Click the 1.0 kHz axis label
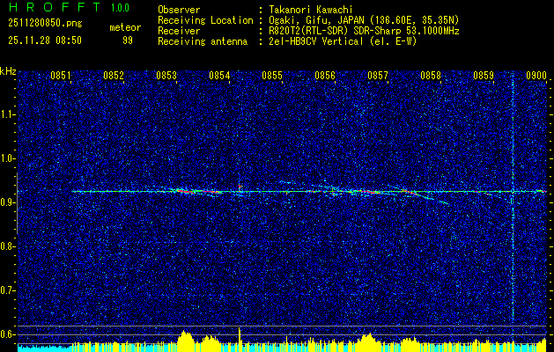The height and width of the screenshot is (352, 554). point(6,158)
